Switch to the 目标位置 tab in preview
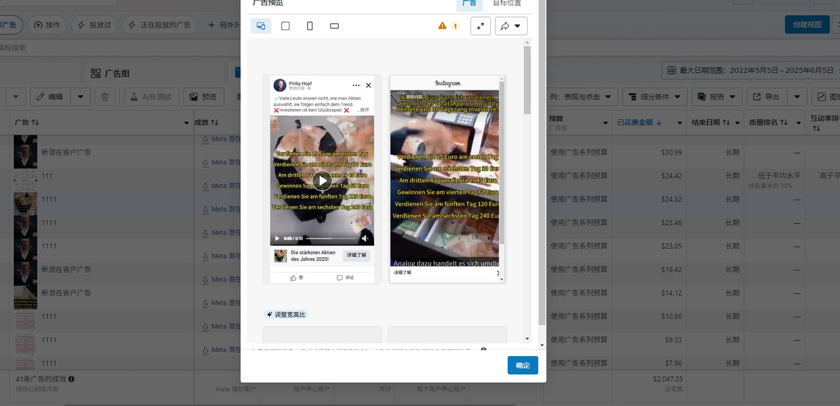This screenshot has width=840, height=406. 507,3
